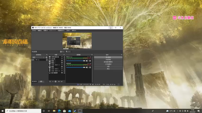Open the 文件(F) menu
The width and height of the screenshot is (202, 113).
pyautogui.click(x=34, y=31)
